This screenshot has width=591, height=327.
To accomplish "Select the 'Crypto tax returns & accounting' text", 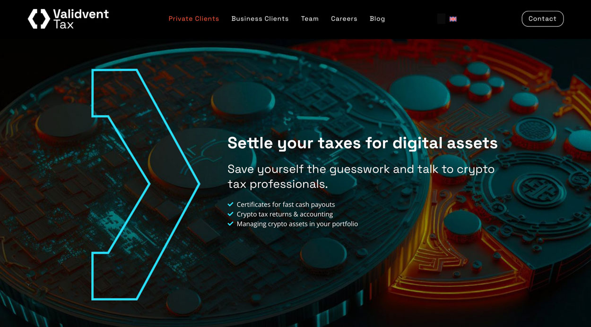I will (x=285, y=214).
